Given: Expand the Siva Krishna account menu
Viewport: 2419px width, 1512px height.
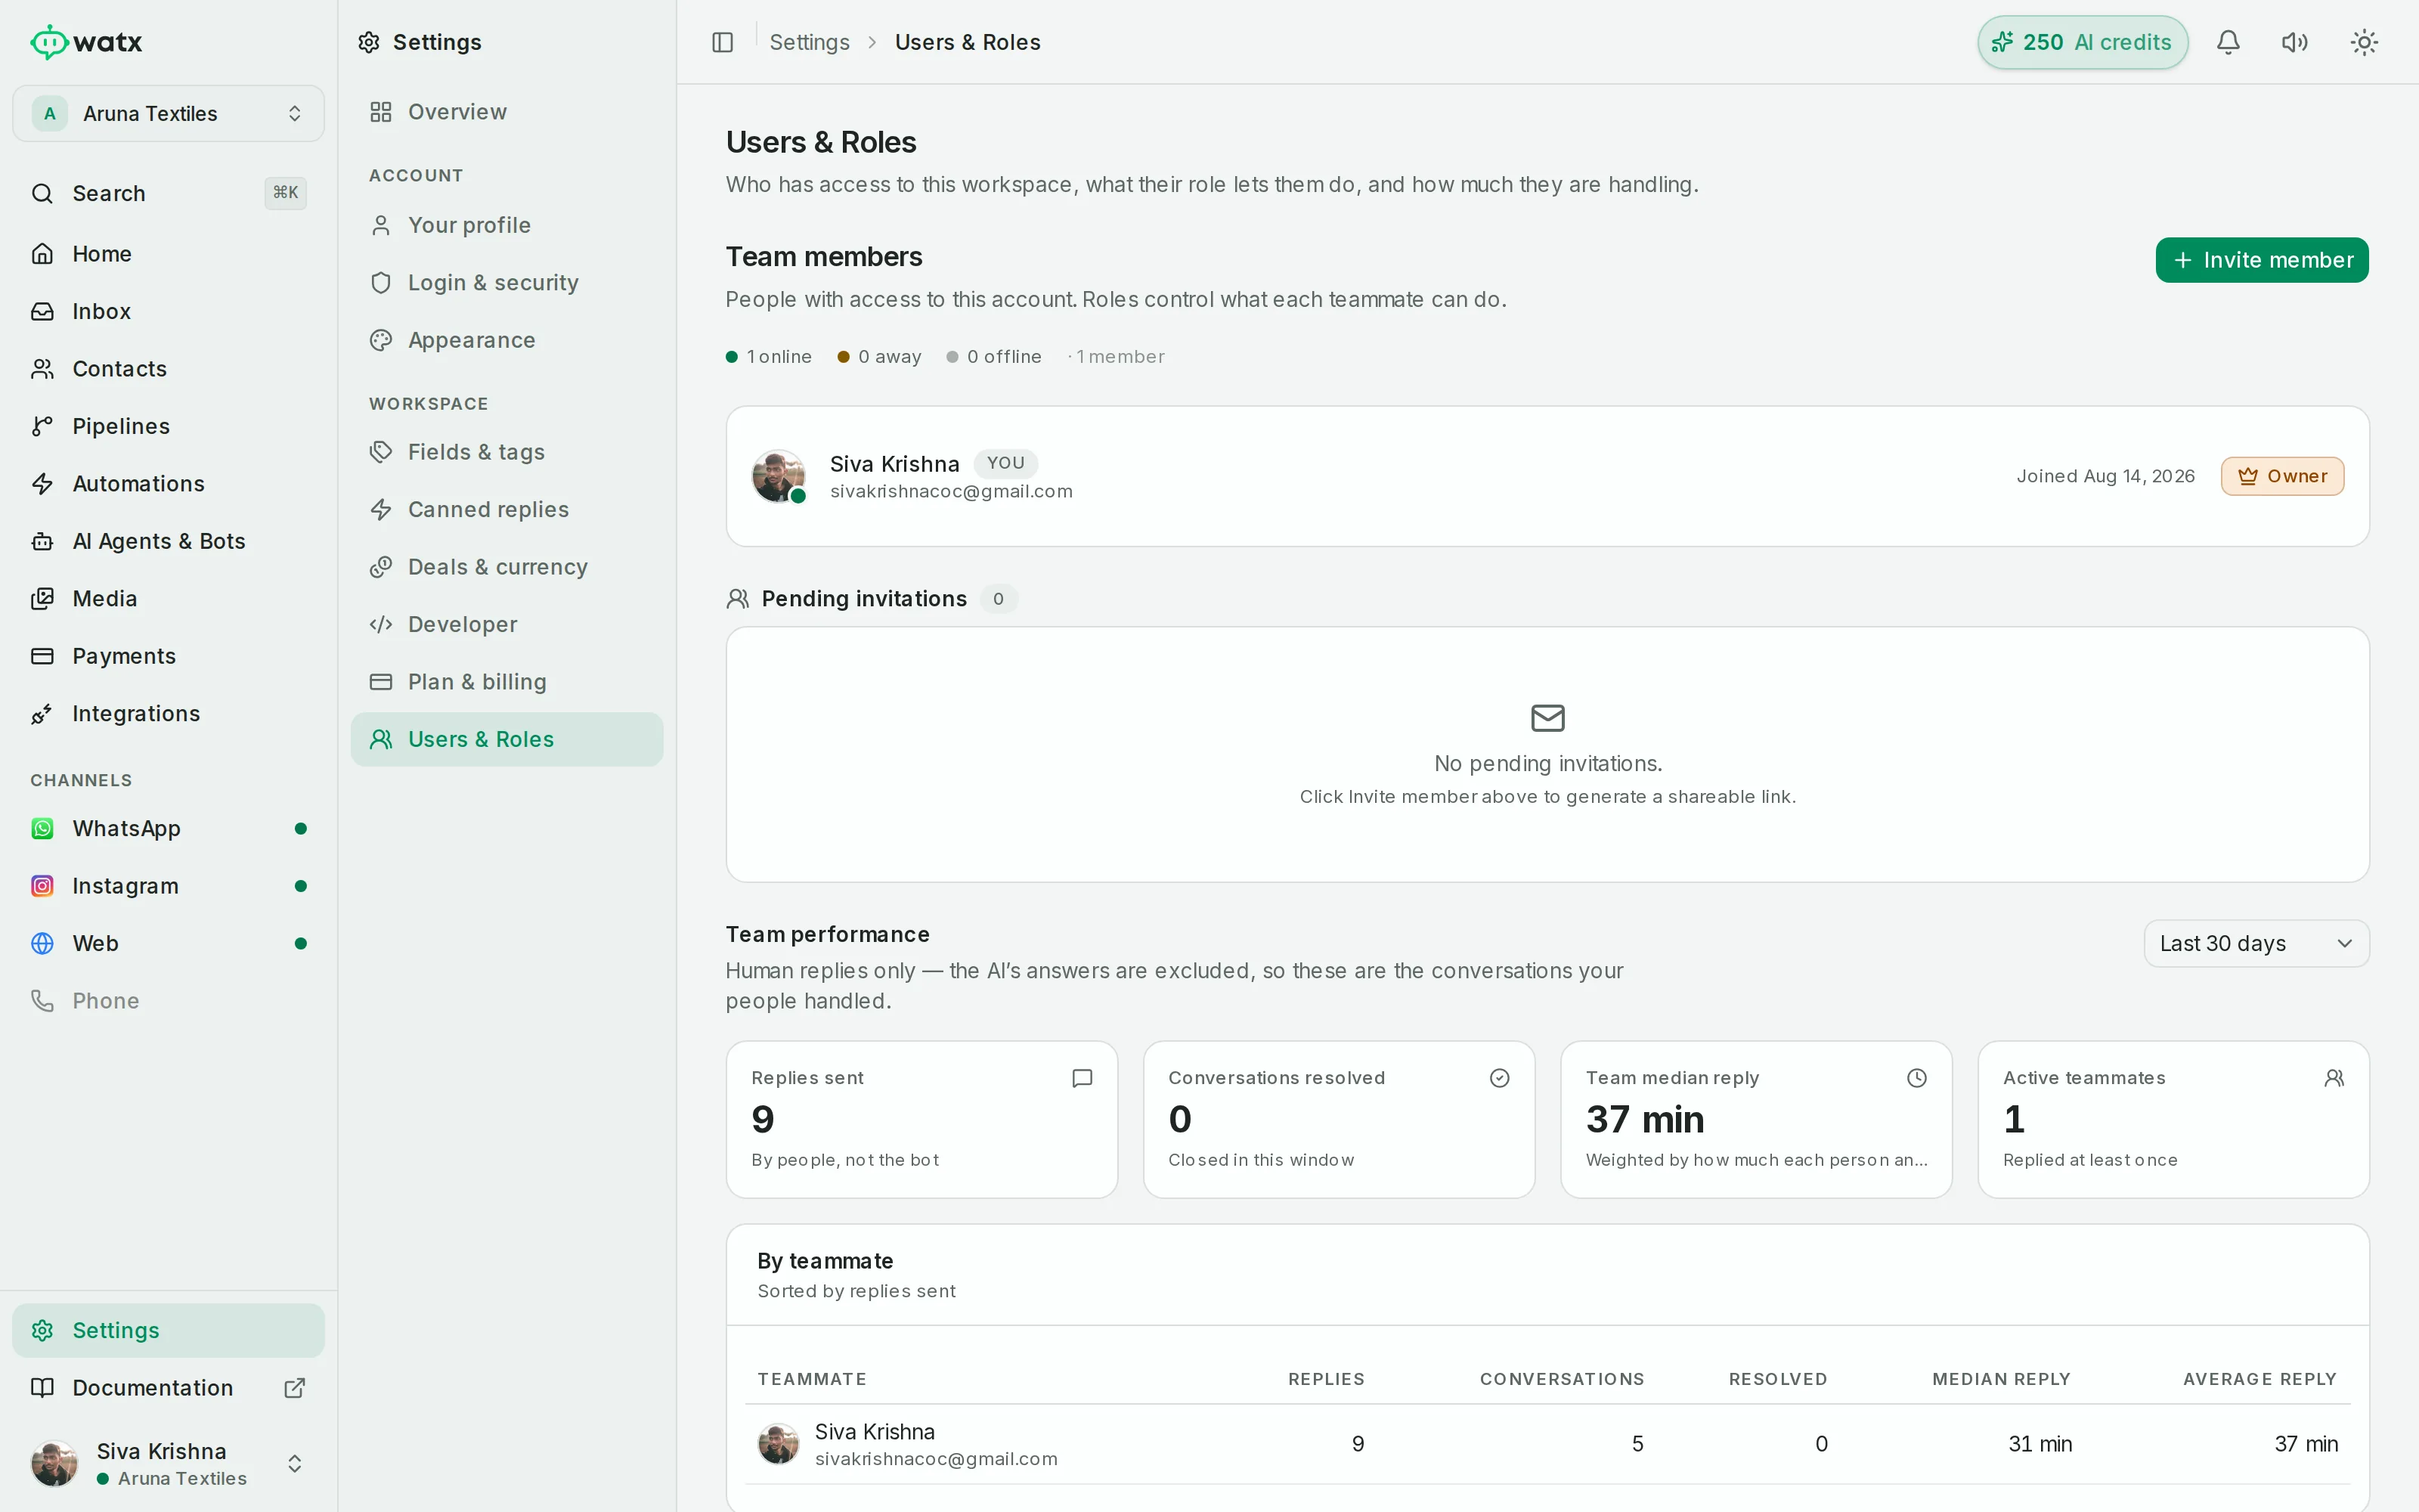Looking at the screenshot, I should click(x=168, y=1464).
